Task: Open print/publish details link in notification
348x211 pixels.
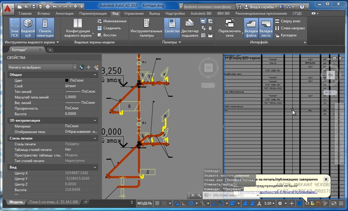Action: point(278,192)
